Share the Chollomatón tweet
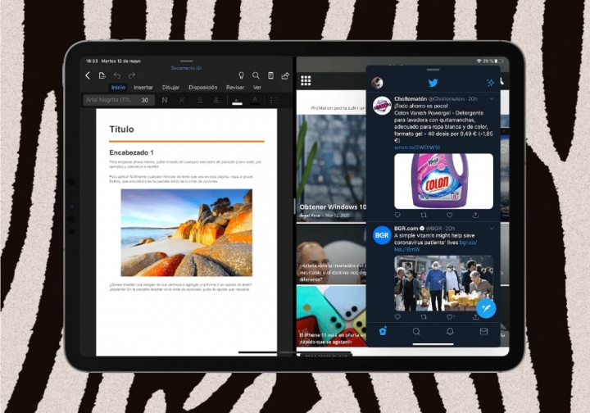Image resolution: width=590 pixels, height=413 pixels. (475, 216)
